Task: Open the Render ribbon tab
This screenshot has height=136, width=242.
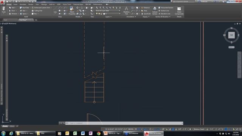Action: 31,4
